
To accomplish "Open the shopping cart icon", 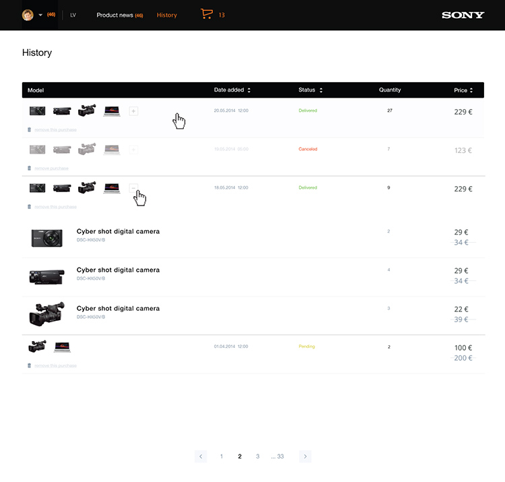I will (x=207, y=14).
